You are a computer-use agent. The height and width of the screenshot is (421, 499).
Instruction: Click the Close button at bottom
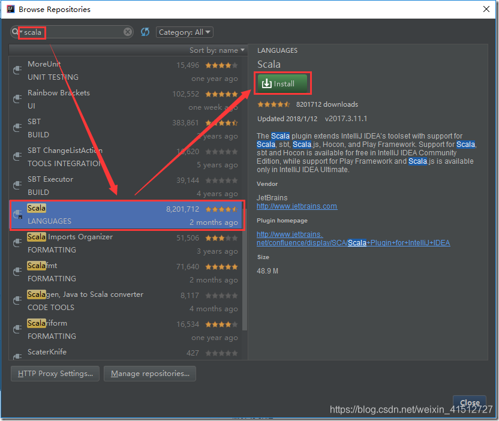pos(470,402)
